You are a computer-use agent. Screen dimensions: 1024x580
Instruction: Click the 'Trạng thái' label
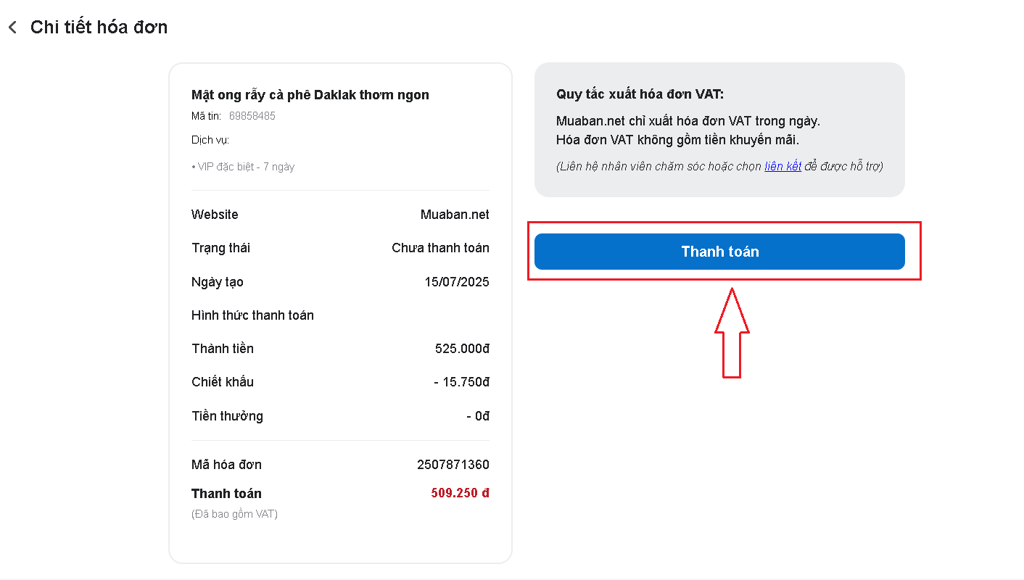click(220, 248)
